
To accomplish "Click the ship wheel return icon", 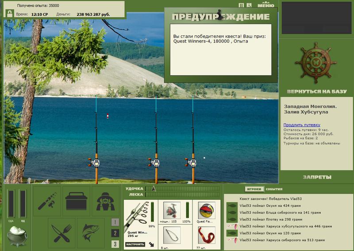I will click(x=316, y=63).
